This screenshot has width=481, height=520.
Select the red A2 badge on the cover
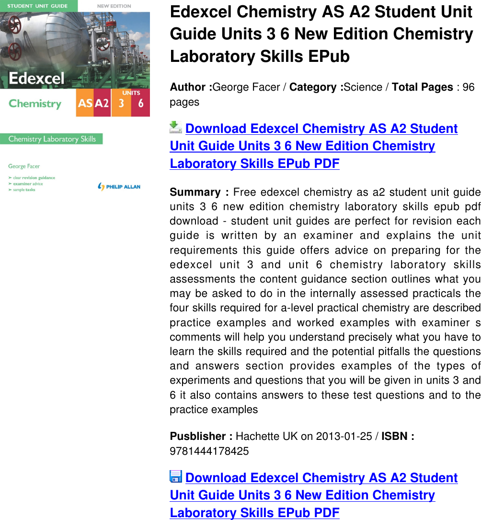point(102,102)
